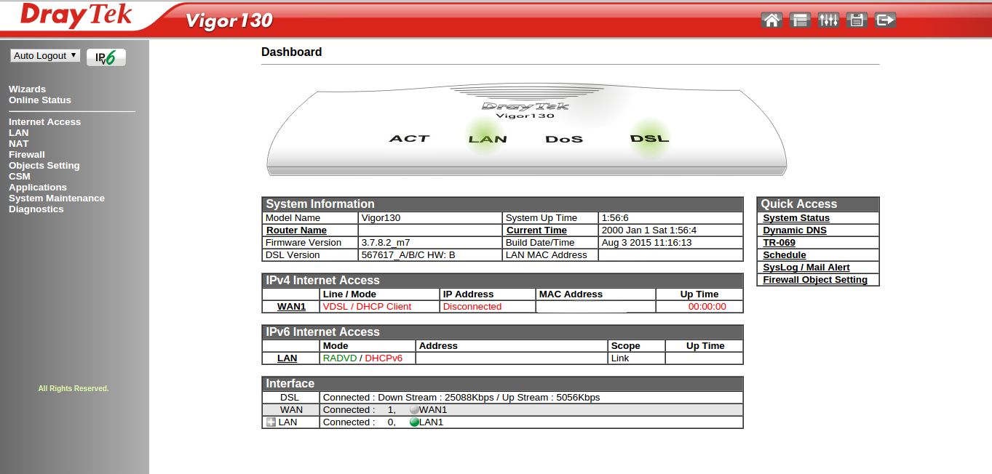Image resolution: width=992 pixels, height=474 pixels.
Task: Click the All Rights Reserved text
Action: point(74,389)
